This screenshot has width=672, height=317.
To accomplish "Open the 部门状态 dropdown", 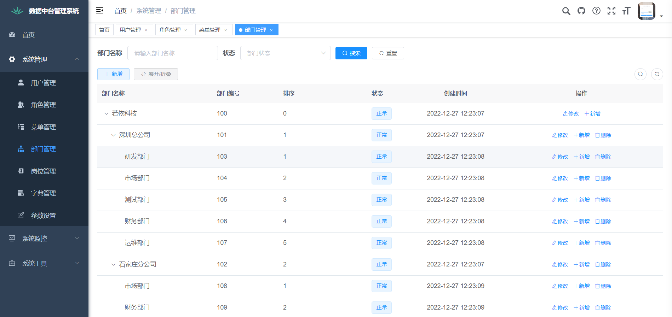I will [286, 53].
